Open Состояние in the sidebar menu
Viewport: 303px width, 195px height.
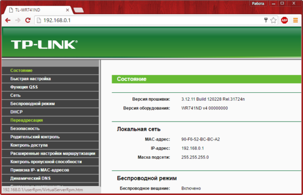click(50, 71)
